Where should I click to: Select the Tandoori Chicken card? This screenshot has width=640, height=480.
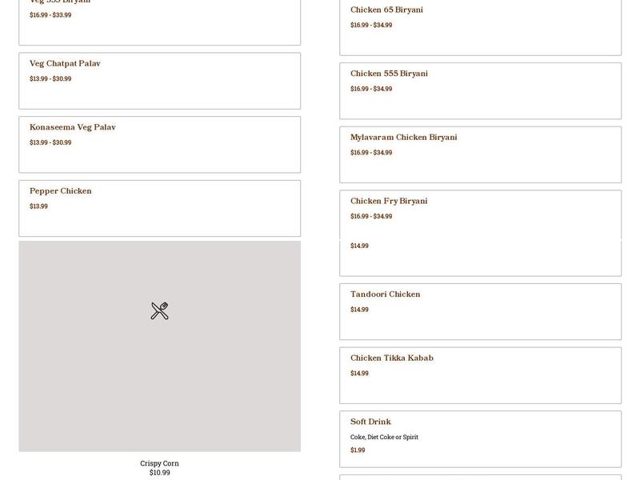480,310
